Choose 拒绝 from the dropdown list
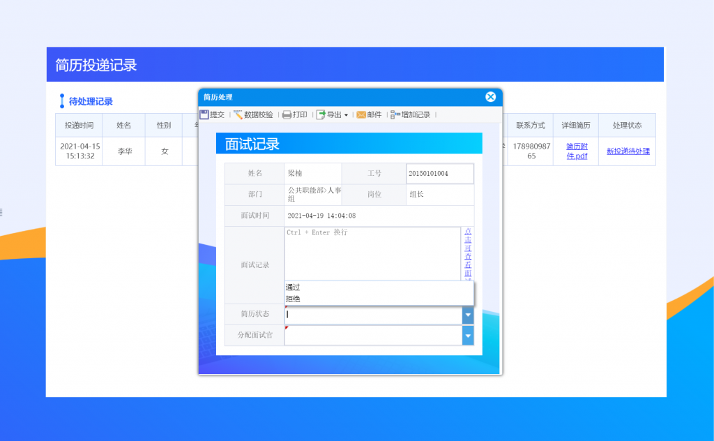The width and height of the screenshot is (714, 441). (x=294, y=299)
